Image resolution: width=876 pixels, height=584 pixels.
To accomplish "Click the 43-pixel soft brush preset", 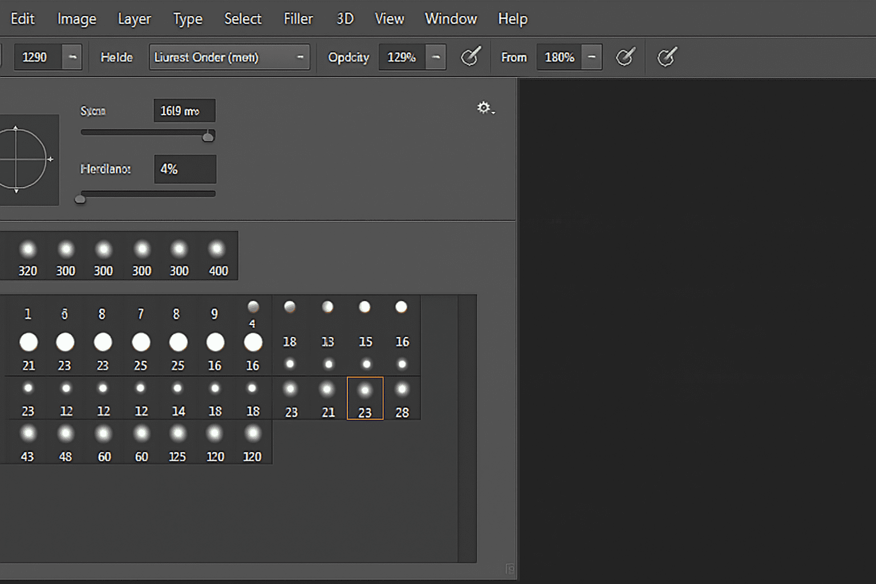I will pyautogui.click(x=27, y=435).
